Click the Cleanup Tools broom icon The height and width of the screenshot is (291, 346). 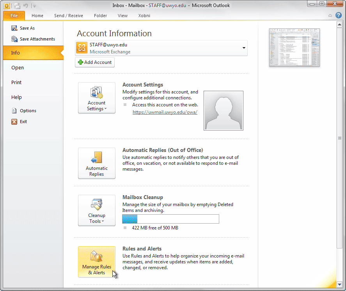tap(97, 204)
